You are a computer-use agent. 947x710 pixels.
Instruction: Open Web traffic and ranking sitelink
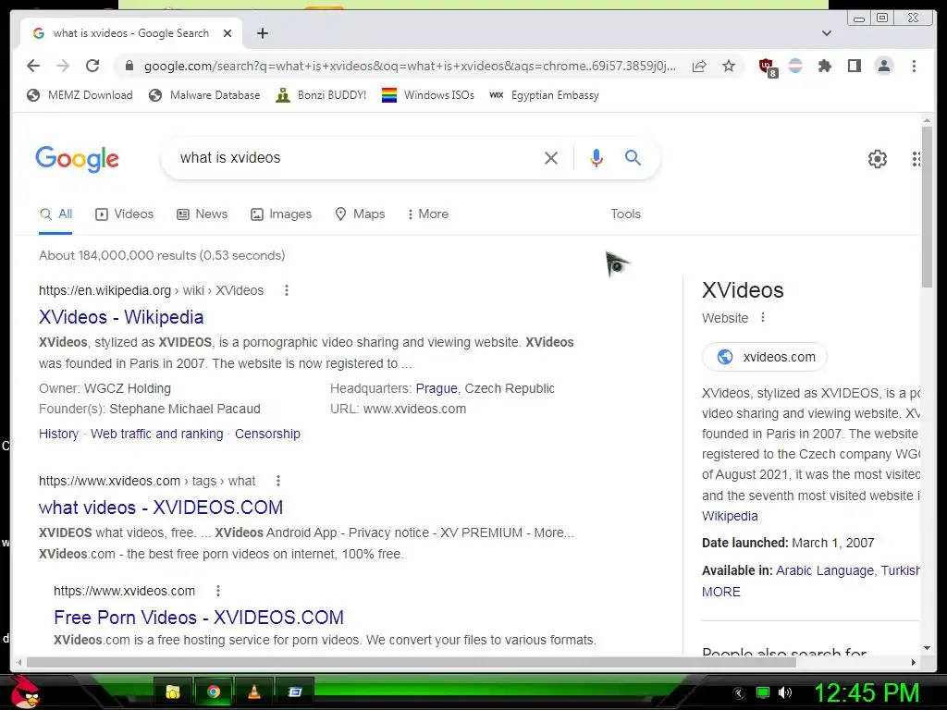tap(157, 435)
